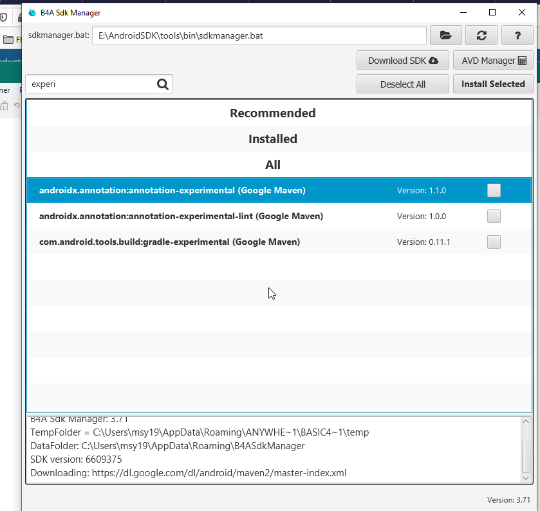Viewport: 540px width, 511px height.
Task: Check the annotation-experimental-lint checkbox
Action: (494, 217)
